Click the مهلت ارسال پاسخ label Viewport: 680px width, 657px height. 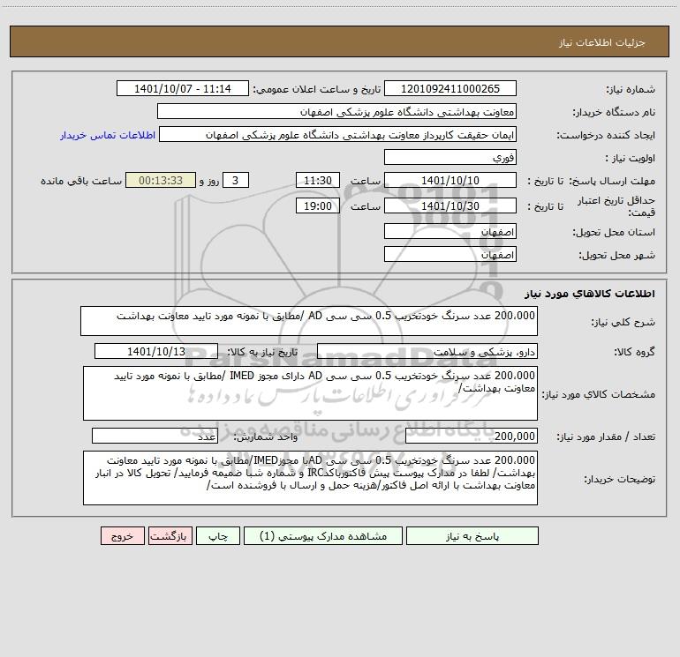click(612, 181)
